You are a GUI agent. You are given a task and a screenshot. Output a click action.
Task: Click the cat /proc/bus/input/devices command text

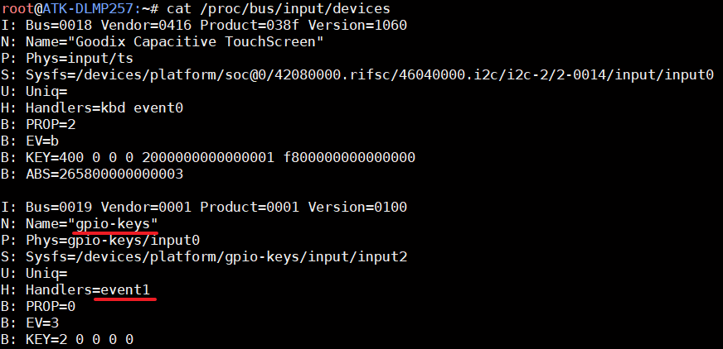click(x=279, y=8)
